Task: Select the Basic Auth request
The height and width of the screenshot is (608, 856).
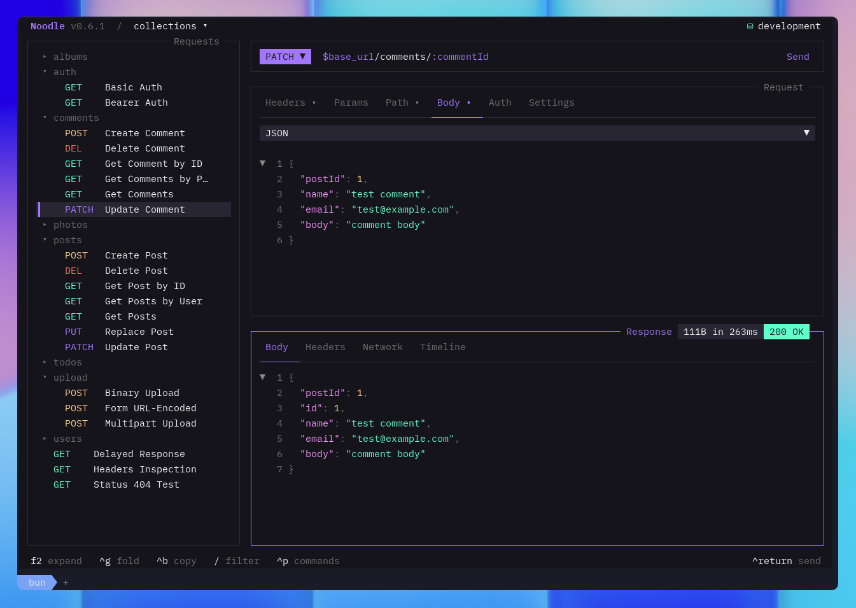Action: tap(135, 87)
